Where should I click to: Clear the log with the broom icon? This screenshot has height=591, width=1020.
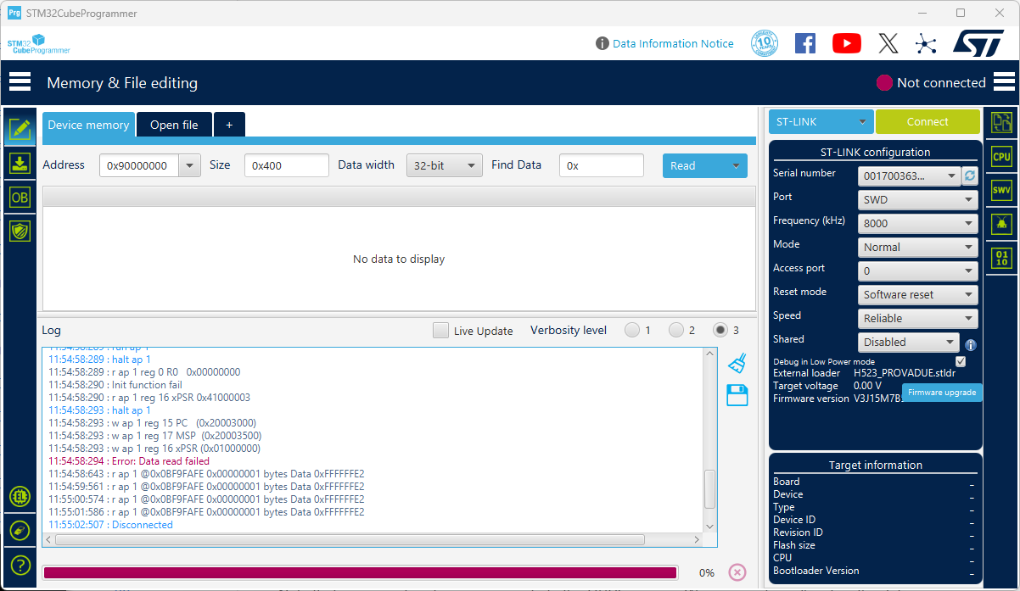pyautogui.click(x=737, y=362)
